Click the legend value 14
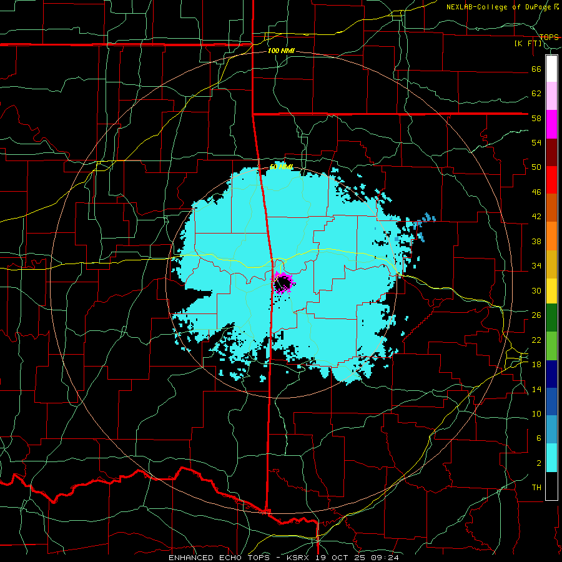Screen dimensions: 562x562 536,389
